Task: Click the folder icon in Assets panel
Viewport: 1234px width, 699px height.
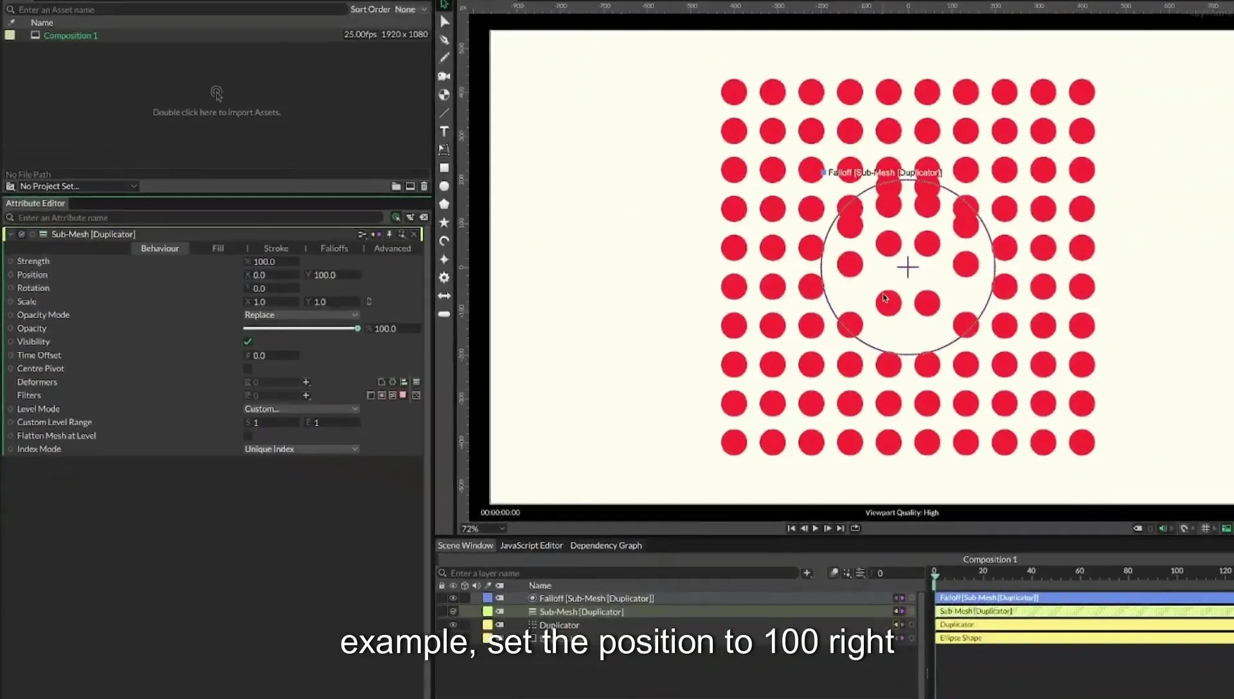Action: pyautogui.click(x=396, y=186)
